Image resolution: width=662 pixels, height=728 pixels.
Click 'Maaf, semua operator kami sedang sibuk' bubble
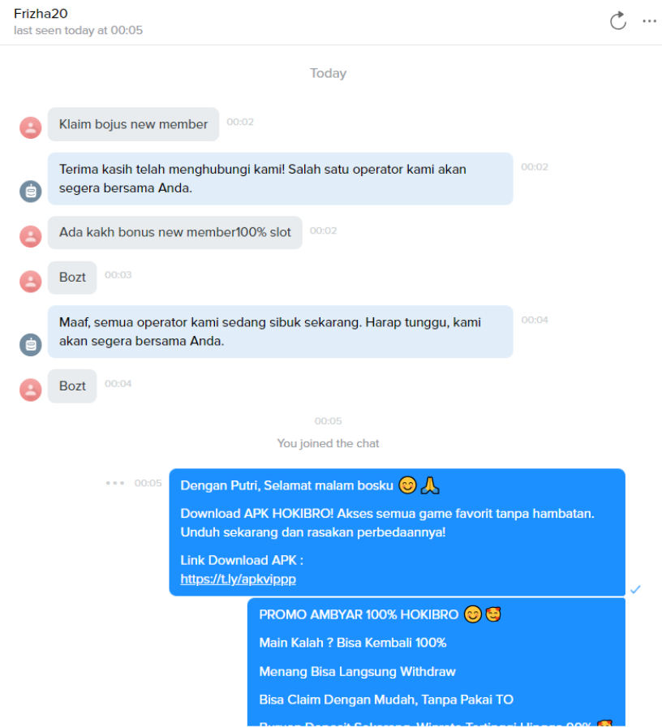tap(281, 331)
